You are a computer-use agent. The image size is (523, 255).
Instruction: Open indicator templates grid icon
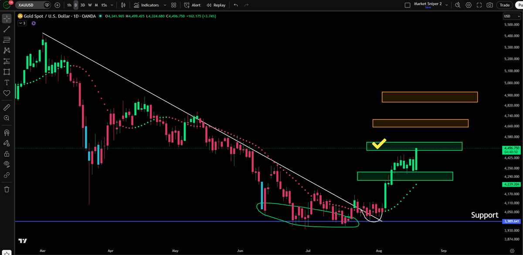[x=174, y=5]
